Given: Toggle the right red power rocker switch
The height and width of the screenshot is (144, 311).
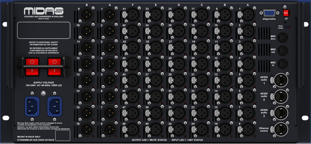Looking at the screenshot, I should click(x=54, y=67).
